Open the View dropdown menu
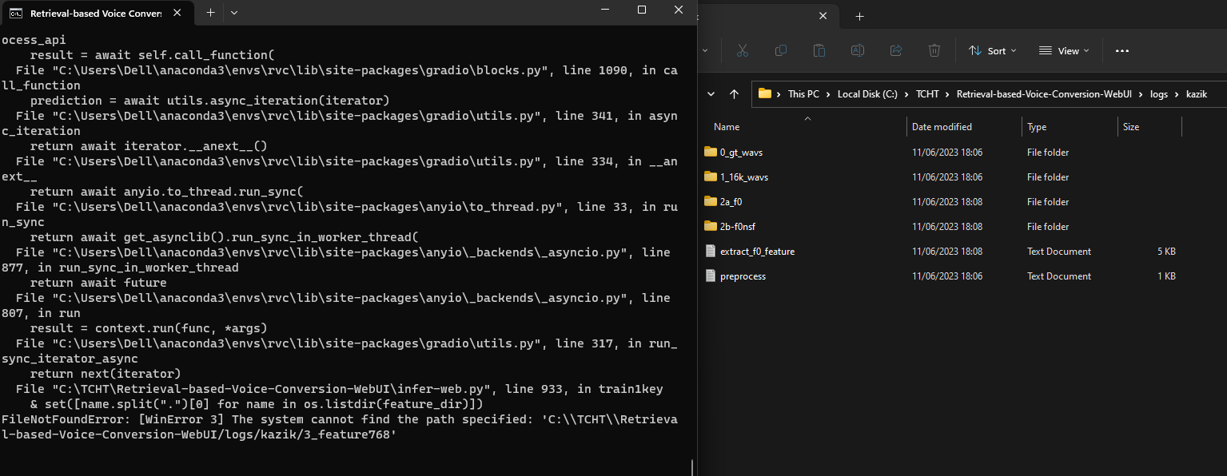 click(x=1063, y=50)
